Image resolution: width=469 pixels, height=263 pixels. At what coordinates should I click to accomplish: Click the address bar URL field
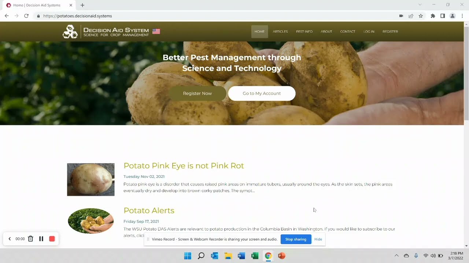pos(216,16)
